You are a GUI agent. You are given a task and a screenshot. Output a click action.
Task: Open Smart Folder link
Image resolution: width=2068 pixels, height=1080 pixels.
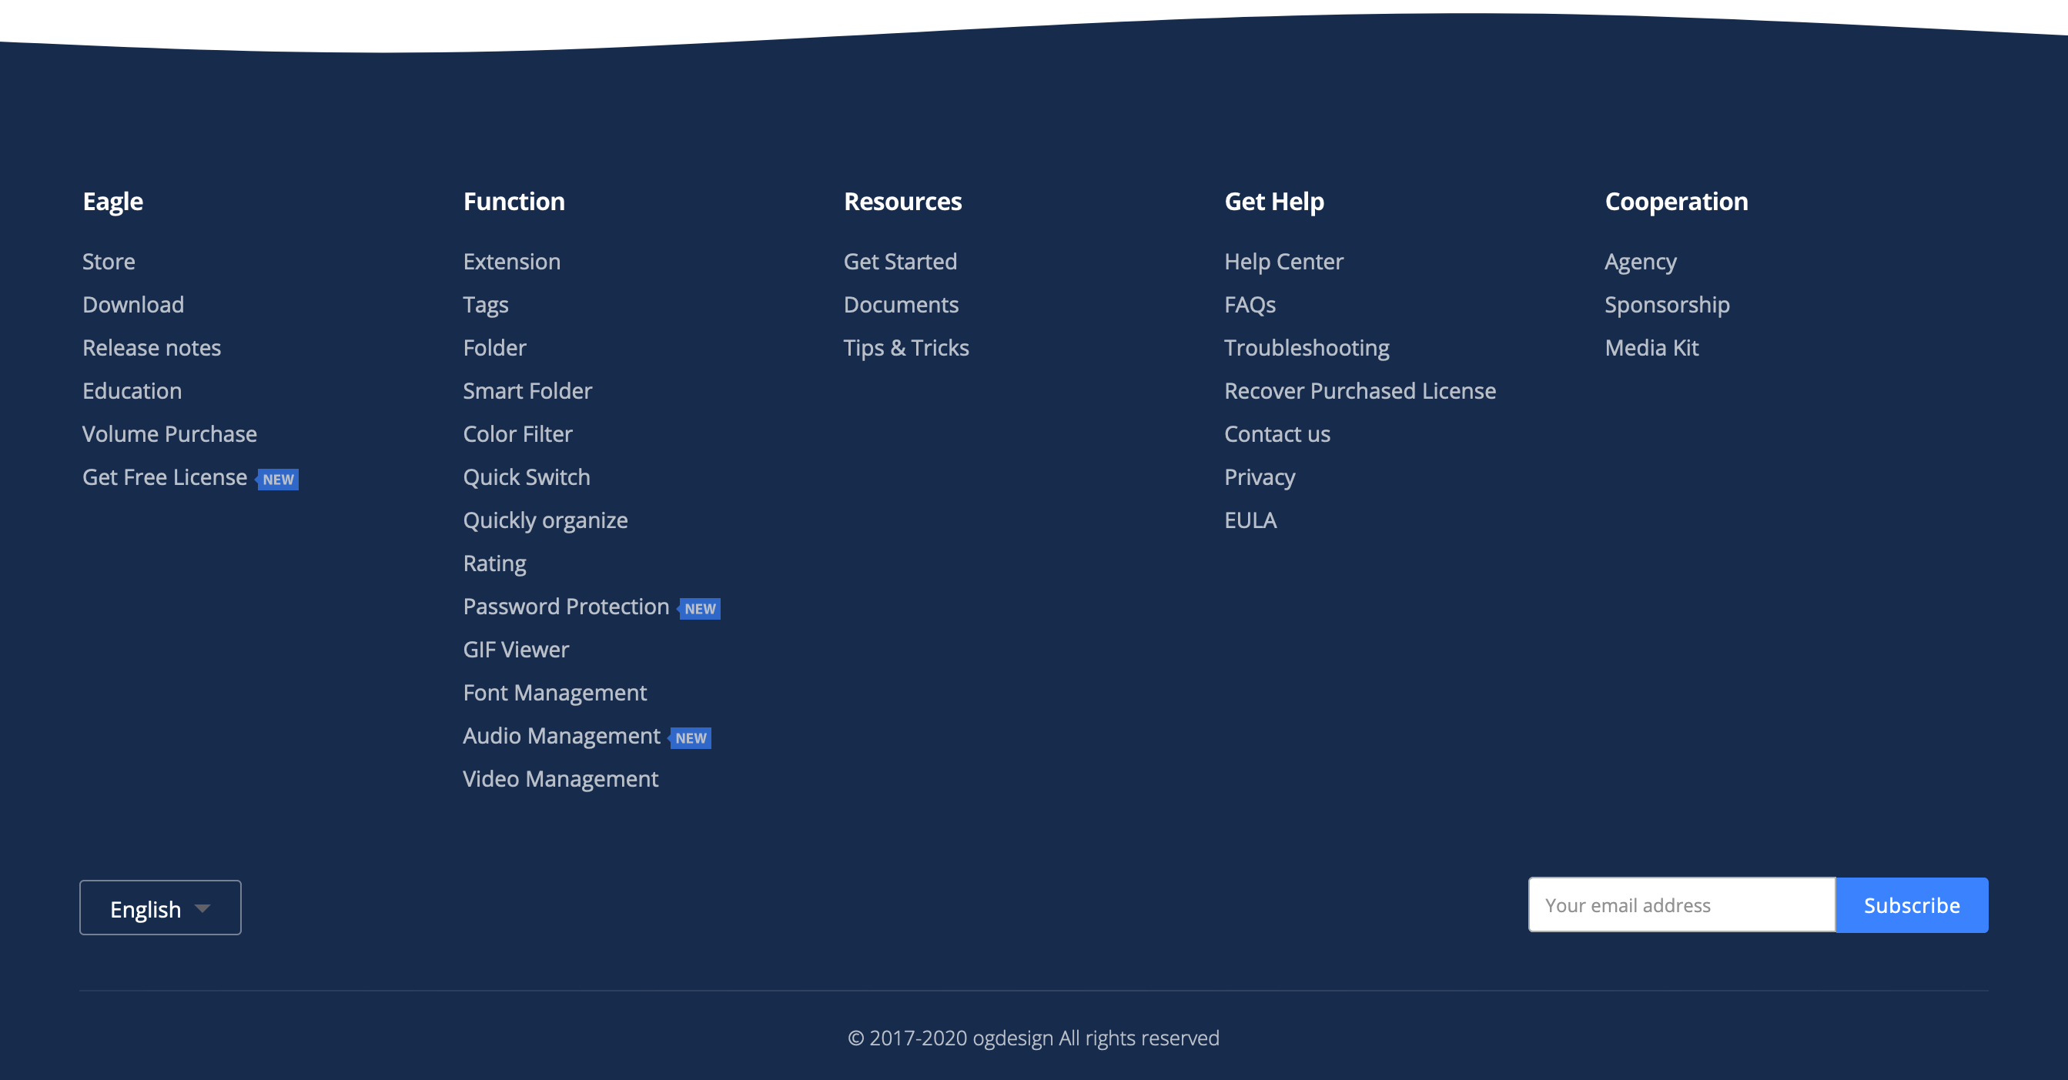click(527, 391)
